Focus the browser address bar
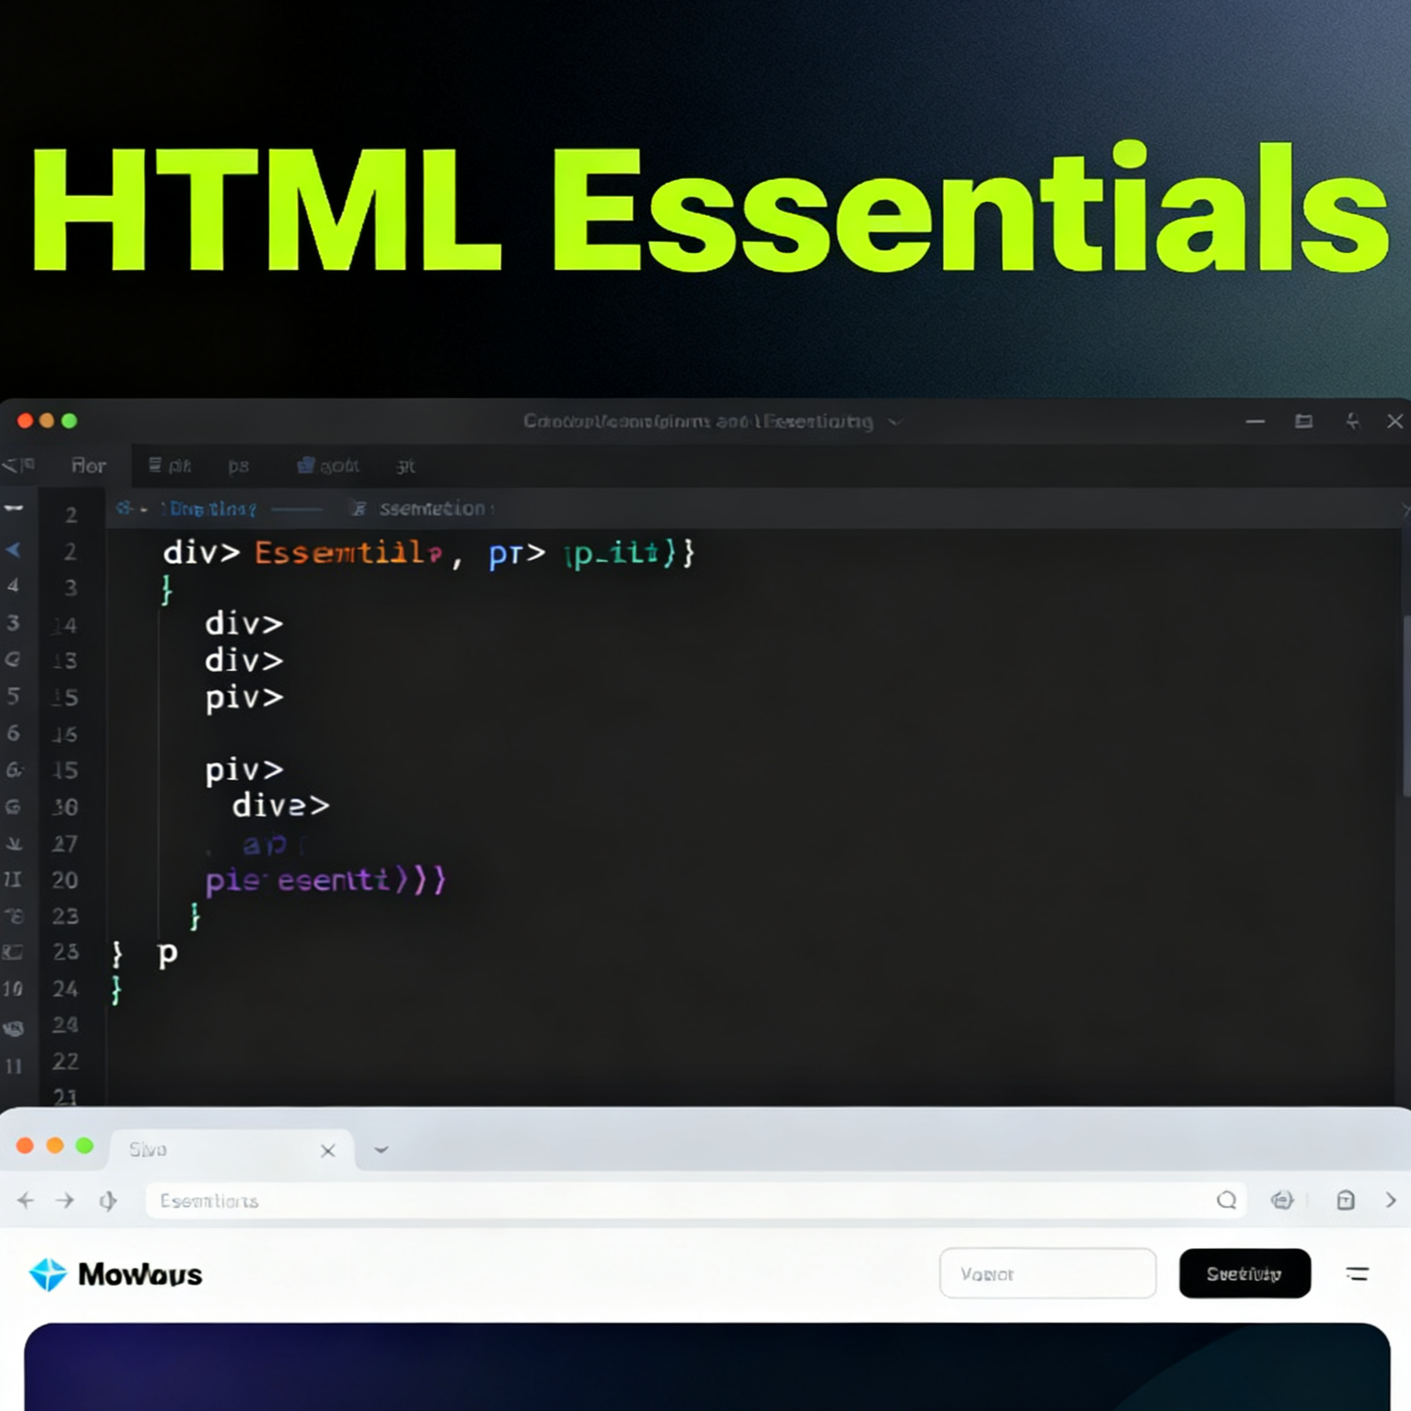Viewport: 1411px width, 1411px height. click(x=678, y=1201)
